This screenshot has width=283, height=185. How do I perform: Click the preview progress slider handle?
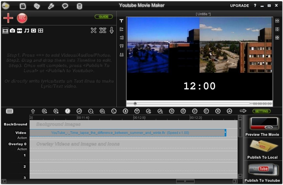[135, 103]
